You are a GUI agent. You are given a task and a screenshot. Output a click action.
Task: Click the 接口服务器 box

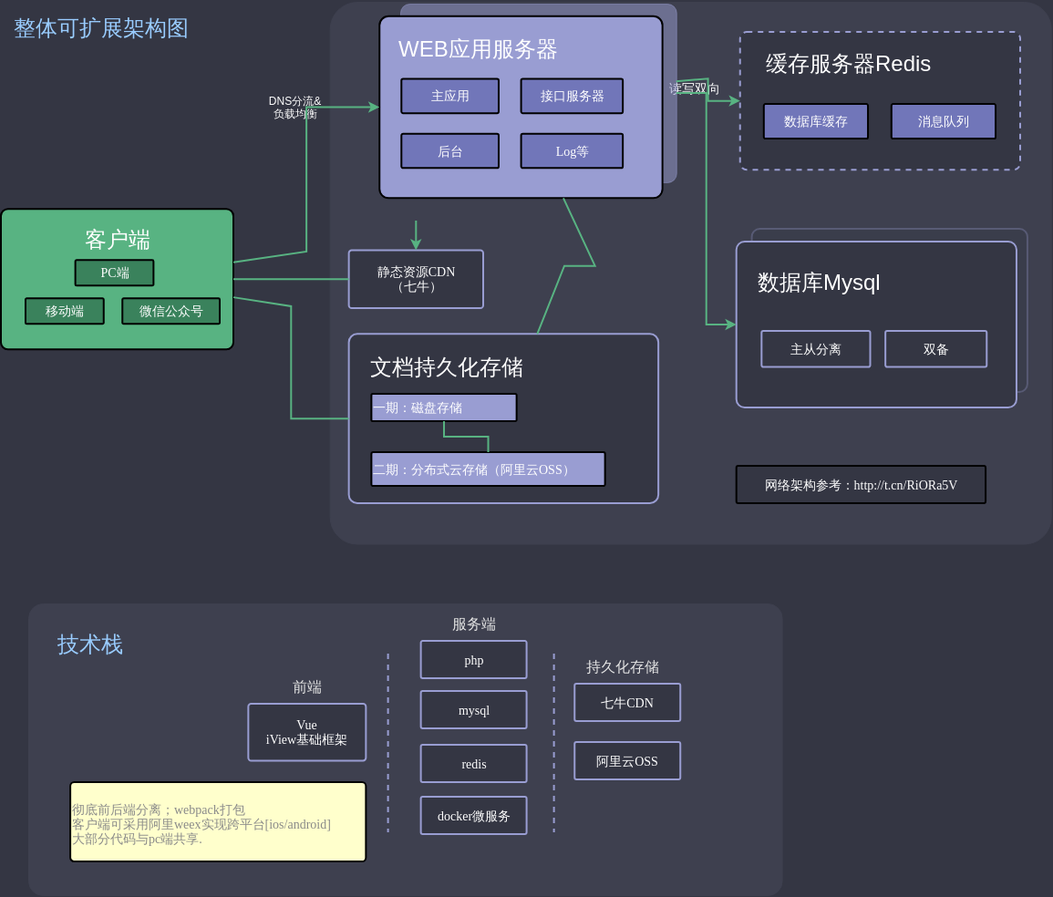pyautogui.click(x=572, y=96)
